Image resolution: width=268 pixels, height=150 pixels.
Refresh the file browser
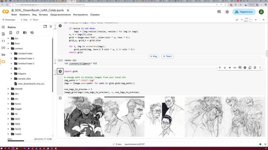pyautogui.click(x=18, y=33)
